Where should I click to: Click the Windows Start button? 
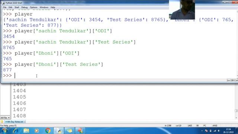(x=4, y=131)
